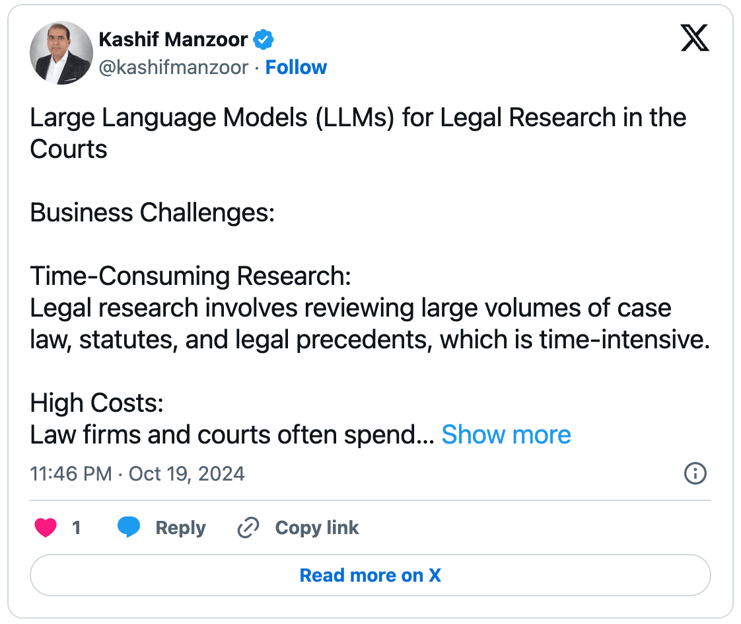Click the blue verified badge icon
Image resolution: width=741 pixels, height=624 pixels.
(x=264, y=39)
